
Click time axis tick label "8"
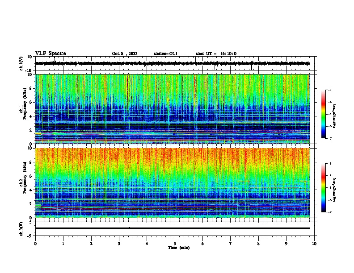coord(258,244)
